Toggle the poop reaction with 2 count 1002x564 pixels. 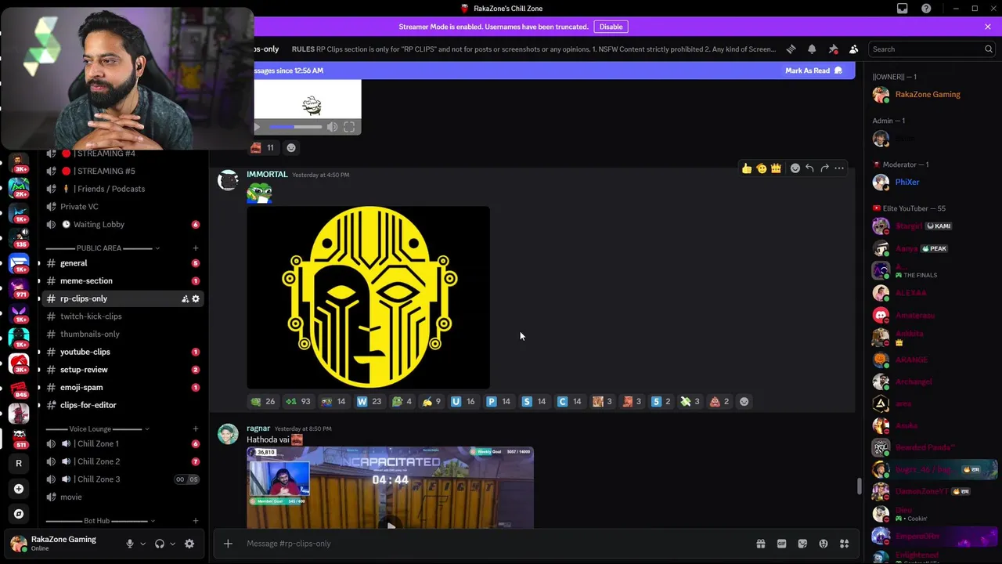(x=719, y=402)
